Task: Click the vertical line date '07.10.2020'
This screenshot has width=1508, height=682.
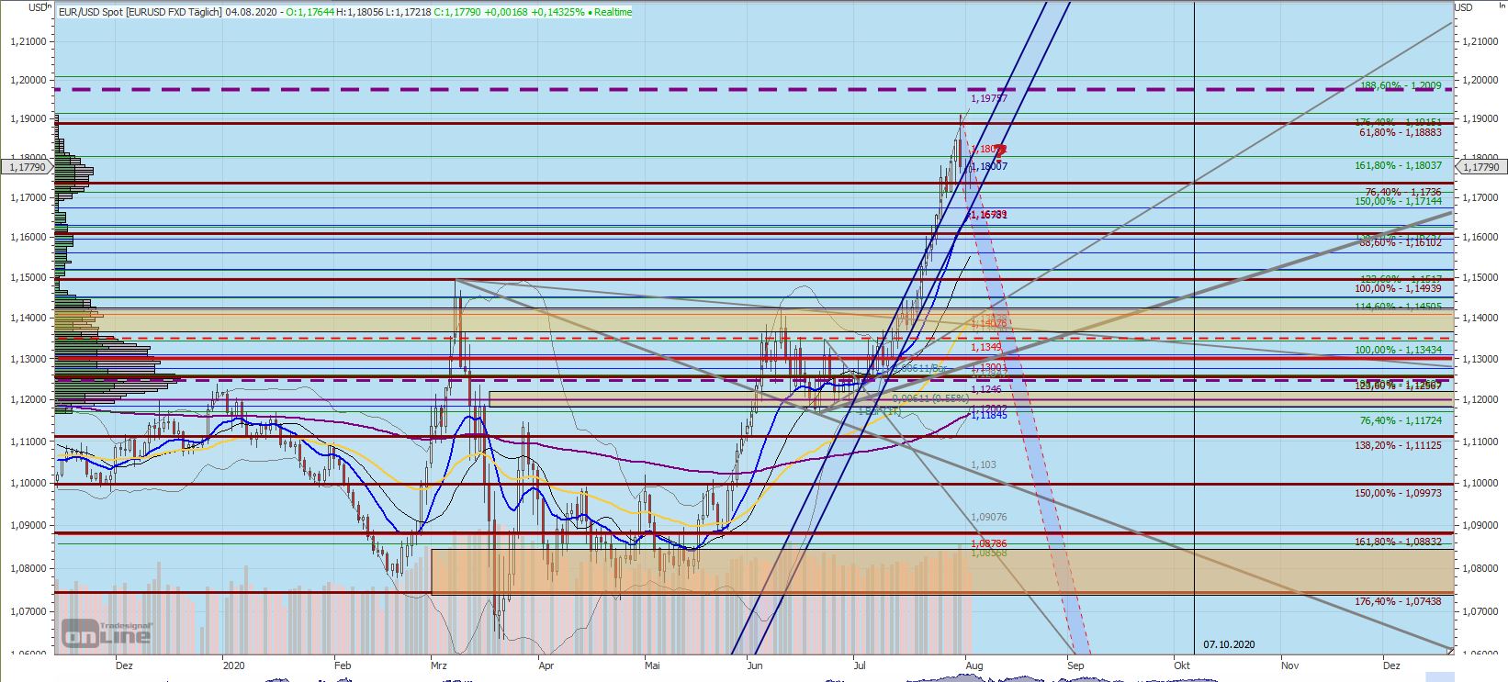Action: click(1229, 645)
